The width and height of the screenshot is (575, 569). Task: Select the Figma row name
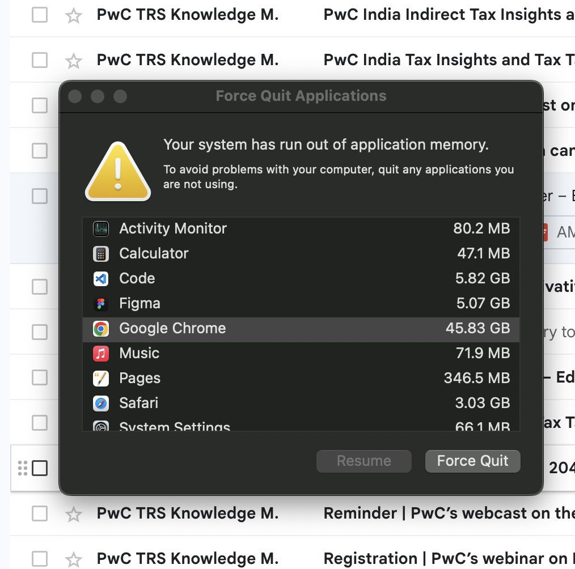click(x=139, y=303)
